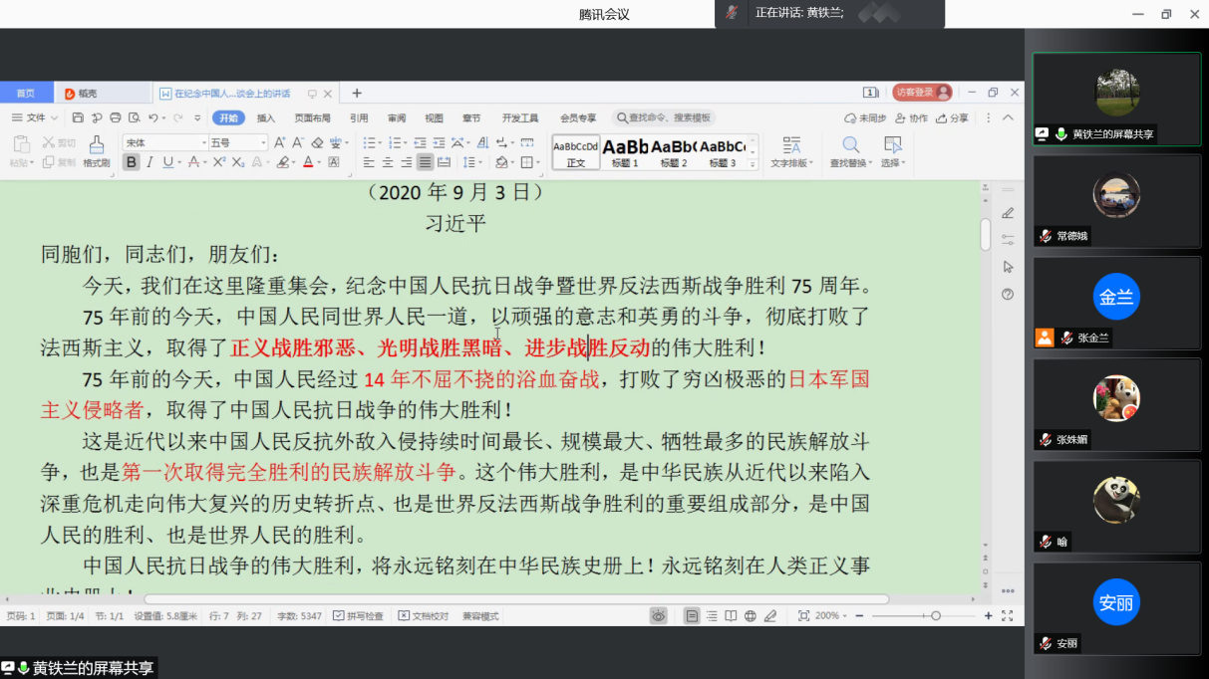
Task: Switch to web layout view in status bar
Action: (x=751, y=616)
